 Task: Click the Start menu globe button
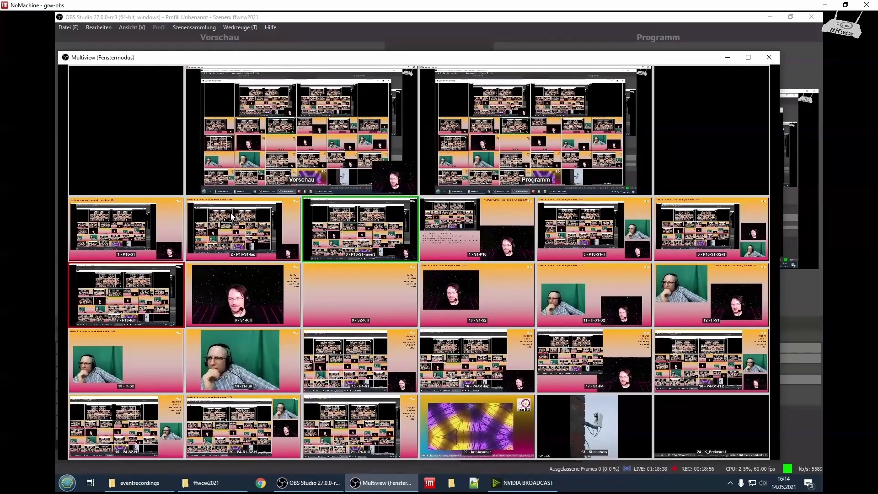[x=67, y=483]
